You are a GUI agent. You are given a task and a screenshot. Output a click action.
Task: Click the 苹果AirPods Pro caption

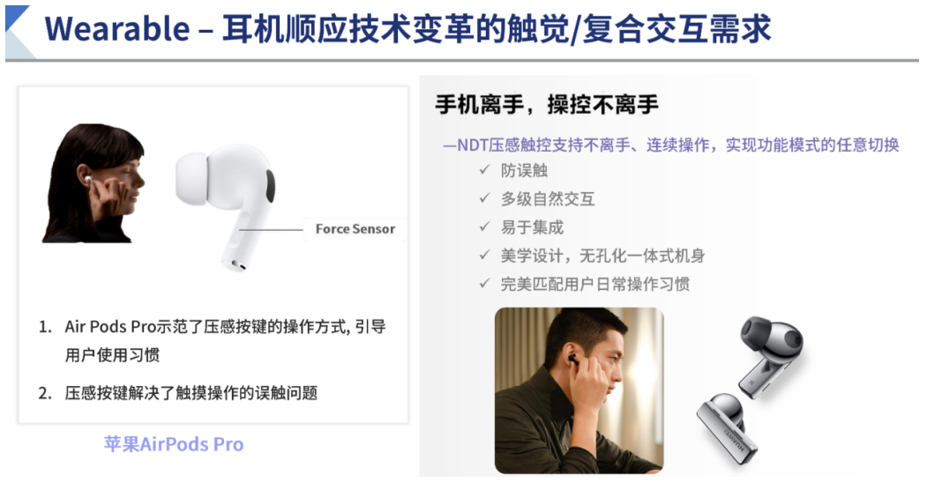[x=174, y=444]
